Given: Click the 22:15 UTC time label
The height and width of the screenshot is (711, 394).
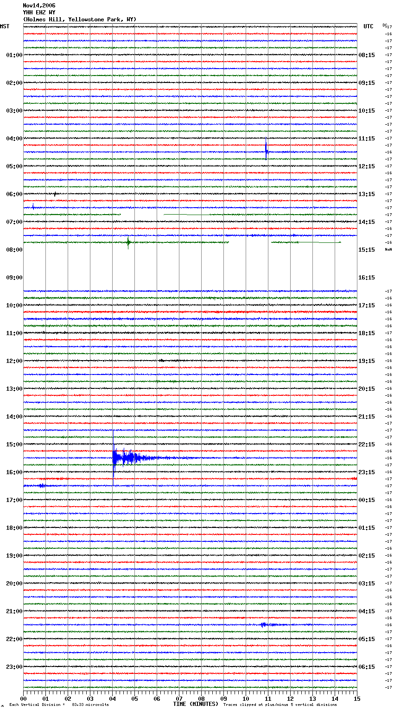Looking at the screenshot, I should point(367,444).
